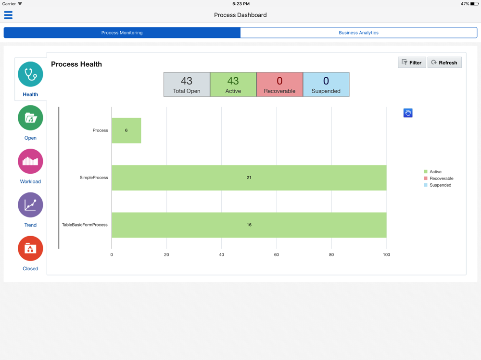Open the Trend line-graph icon

(30, 205)
